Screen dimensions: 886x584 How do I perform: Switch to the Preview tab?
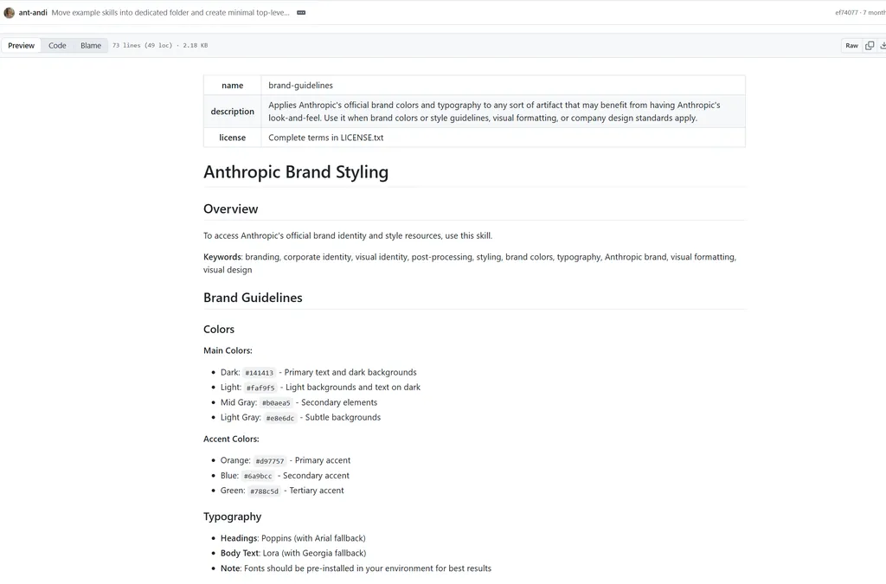(21, 45)
